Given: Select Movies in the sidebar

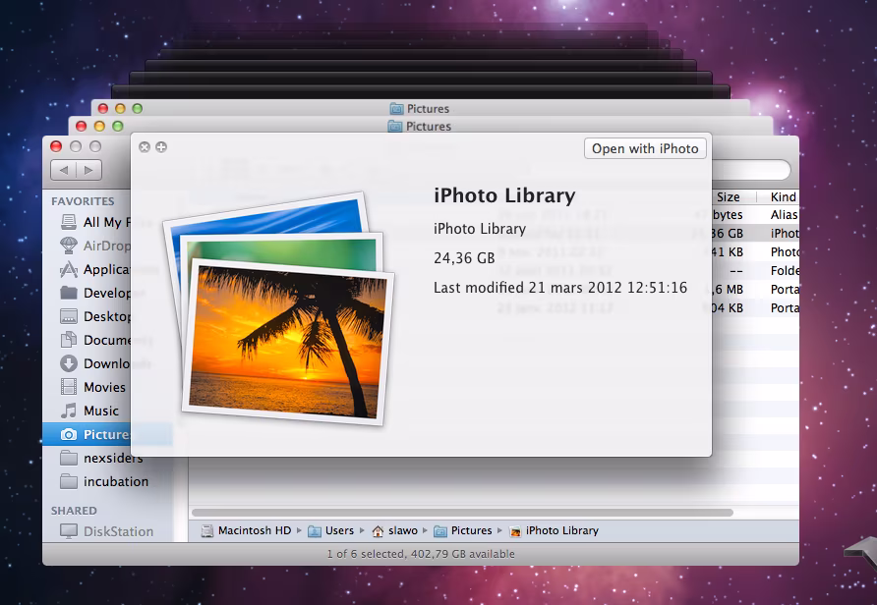Looking at the screenshot, I should pos(93,387).
